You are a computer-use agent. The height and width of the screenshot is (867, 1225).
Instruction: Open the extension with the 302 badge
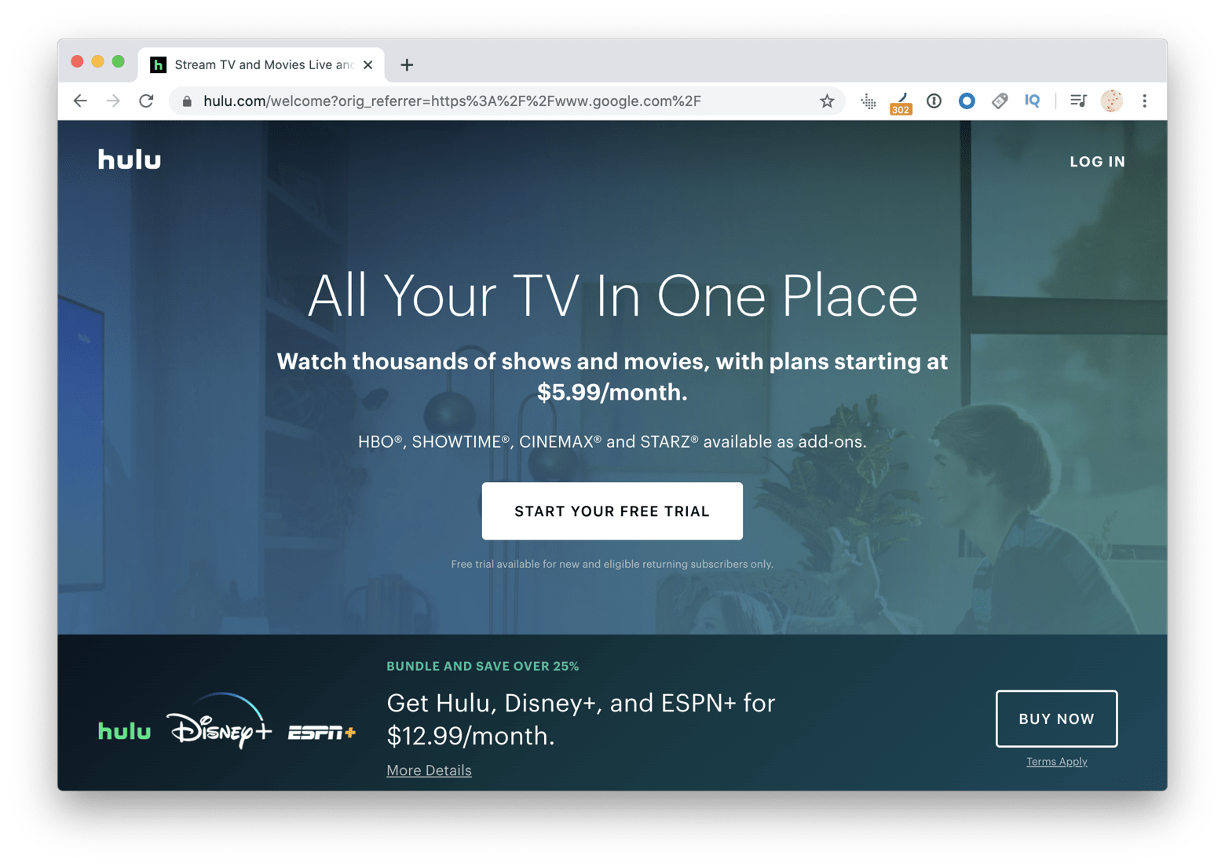901,103
